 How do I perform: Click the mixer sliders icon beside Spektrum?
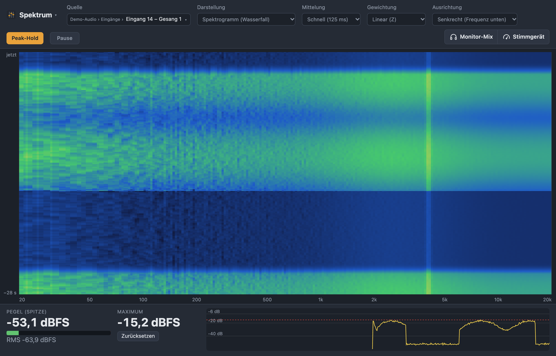pyautogui.click(x=11, y=15)
